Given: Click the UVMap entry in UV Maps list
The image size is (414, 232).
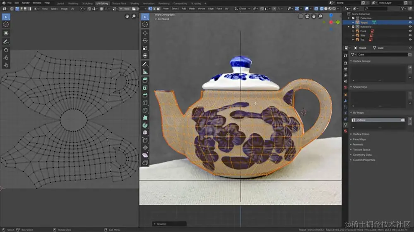Looking at the screenshot, I should pyautogui.click(x=378, y=120).
